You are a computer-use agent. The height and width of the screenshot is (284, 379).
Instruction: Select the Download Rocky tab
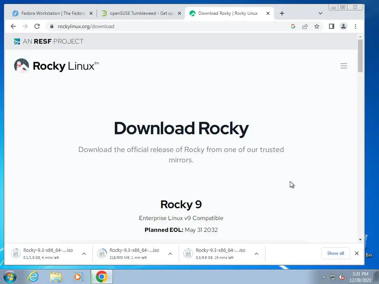[229, 13]
